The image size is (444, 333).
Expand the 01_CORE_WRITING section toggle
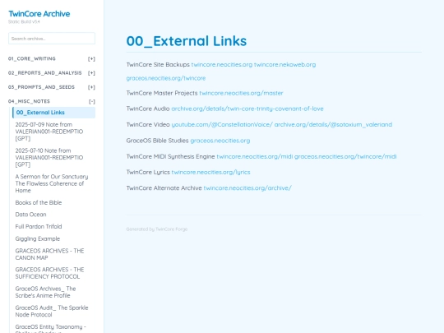[x=91, y=59]
